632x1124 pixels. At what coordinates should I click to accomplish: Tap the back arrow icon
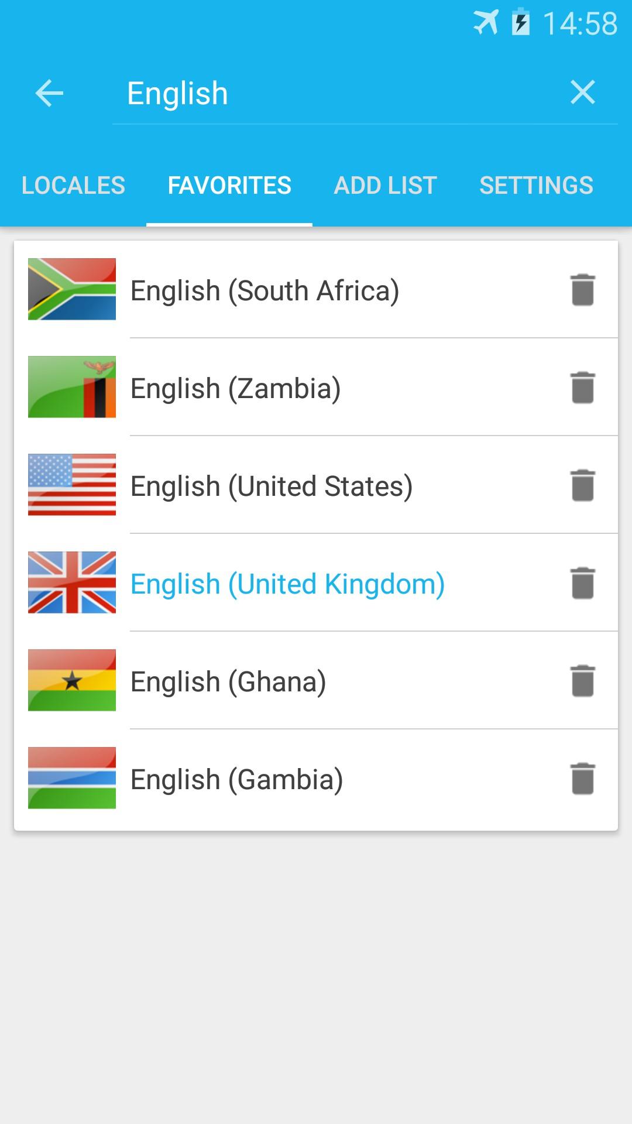click(49, 93)
